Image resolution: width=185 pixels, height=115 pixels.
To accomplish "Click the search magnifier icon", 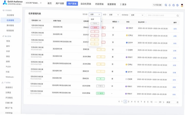I will 178,16.
